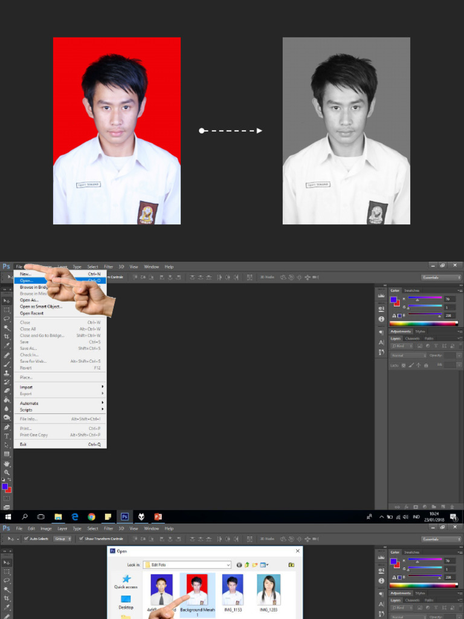Open the Image menu in lower Photoshop window
The height and width of the screenshot is (619, 464).
pyautogui.click(x=46, y=528)
